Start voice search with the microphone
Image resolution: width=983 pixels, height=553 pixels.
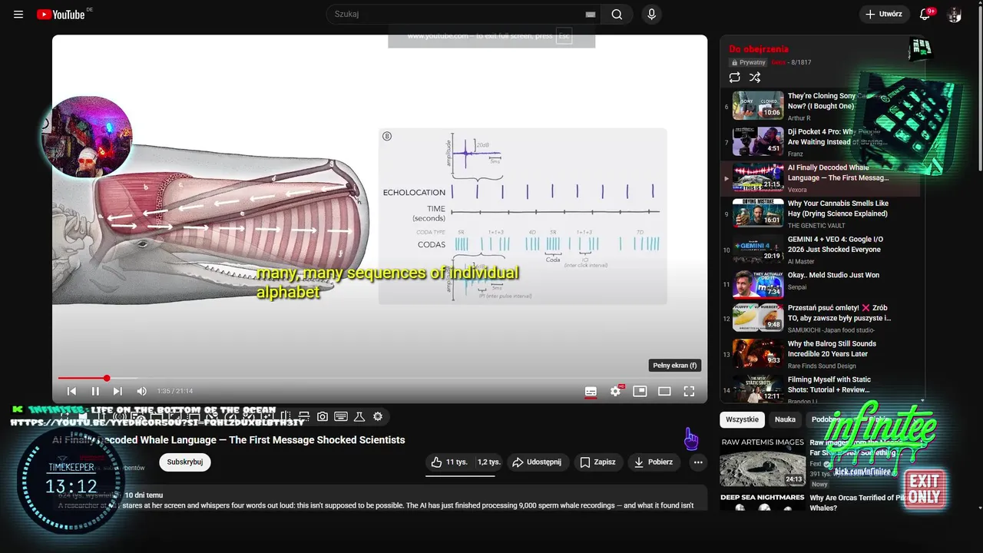point(651,15)
